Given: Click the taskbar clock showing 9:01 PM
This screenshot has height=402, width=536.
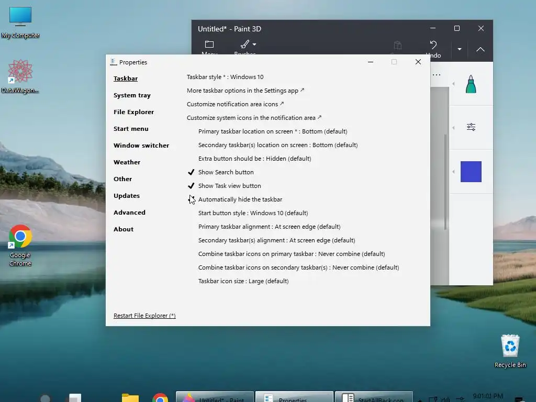Looking at the screenshot, I should 488,397.
